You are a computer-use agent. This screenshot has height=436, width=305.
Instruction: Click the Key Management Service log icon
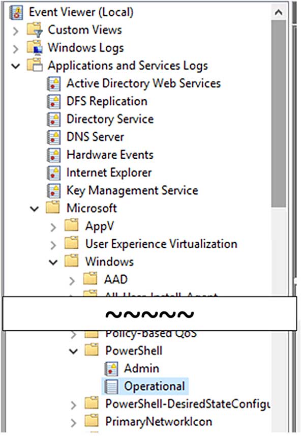(x=53, y=190)
